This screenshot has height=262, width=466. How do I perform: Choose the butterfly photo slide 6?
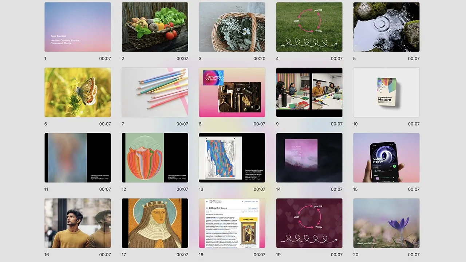pos(78,92)
